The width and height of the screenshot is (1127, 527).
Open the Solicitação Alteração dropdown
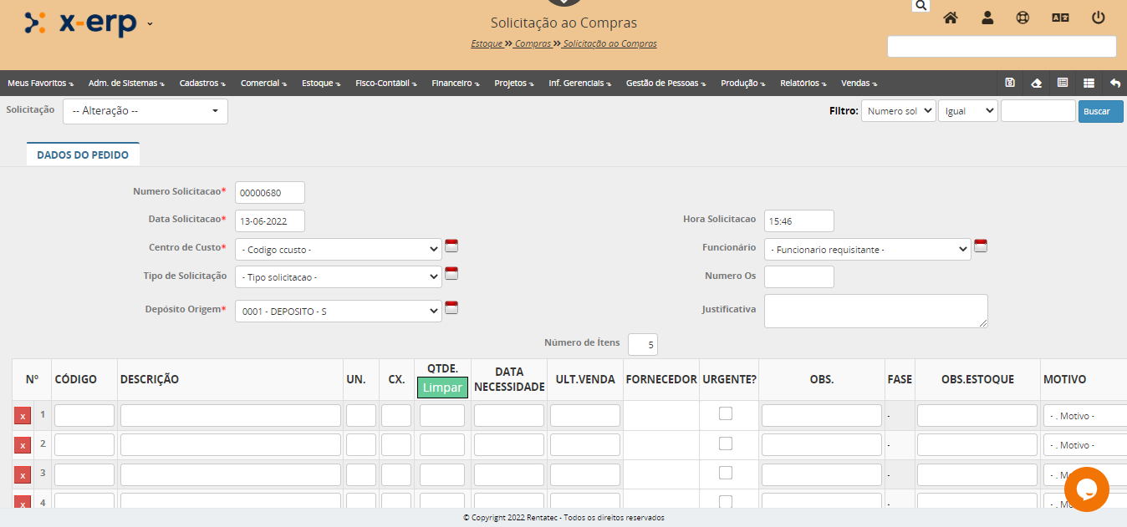[145, 111]
